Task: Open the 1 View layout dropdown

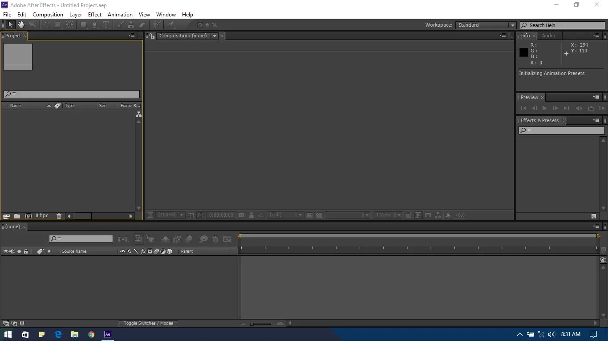Action: 388,215
